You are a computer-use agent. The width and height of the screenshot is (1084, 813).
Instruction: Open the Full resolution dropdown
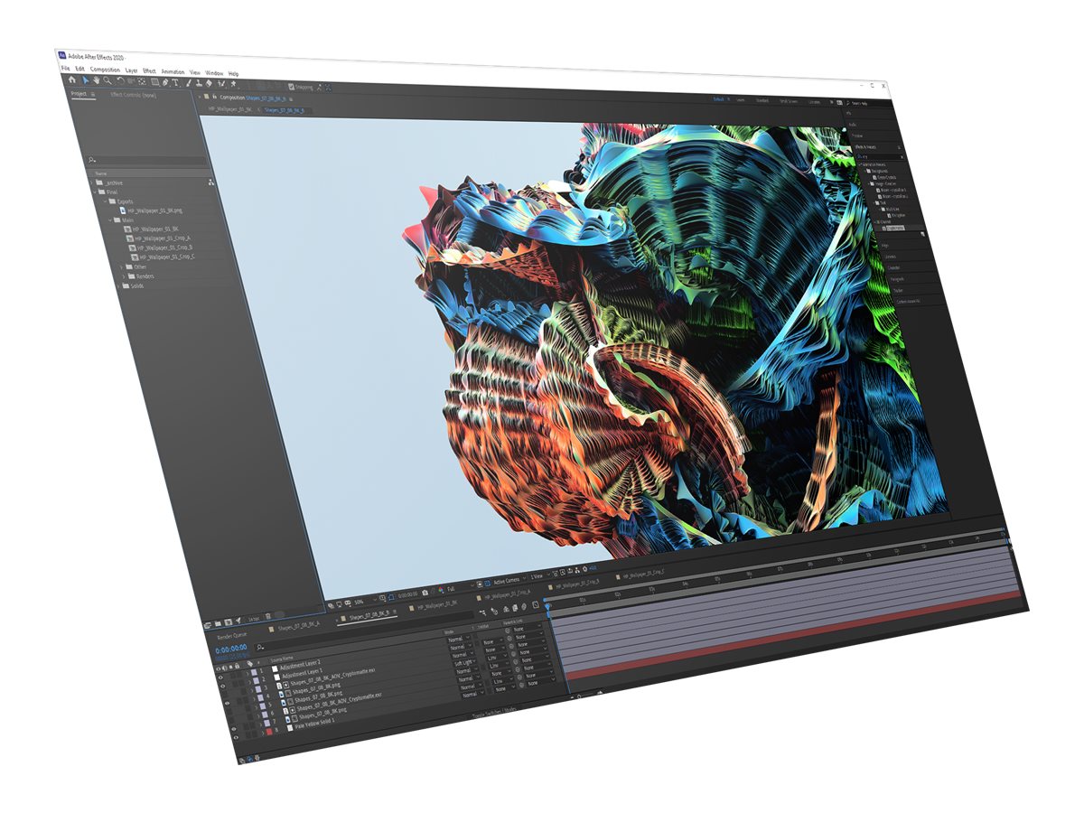(x=459, y=587)
